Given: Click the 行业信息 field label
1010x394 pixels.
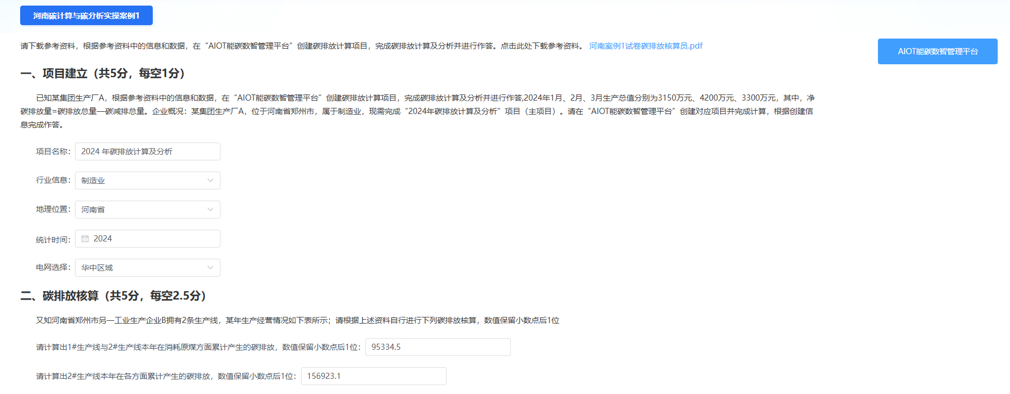Looking at the screenshot, I should [53, 180].
